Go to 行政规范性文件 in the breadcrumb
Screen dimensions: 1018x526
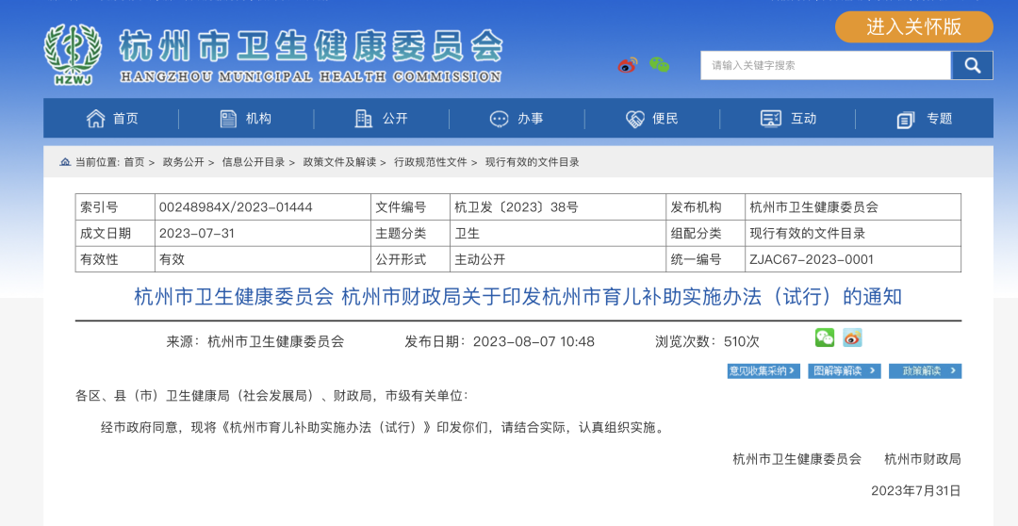point(431,162)
